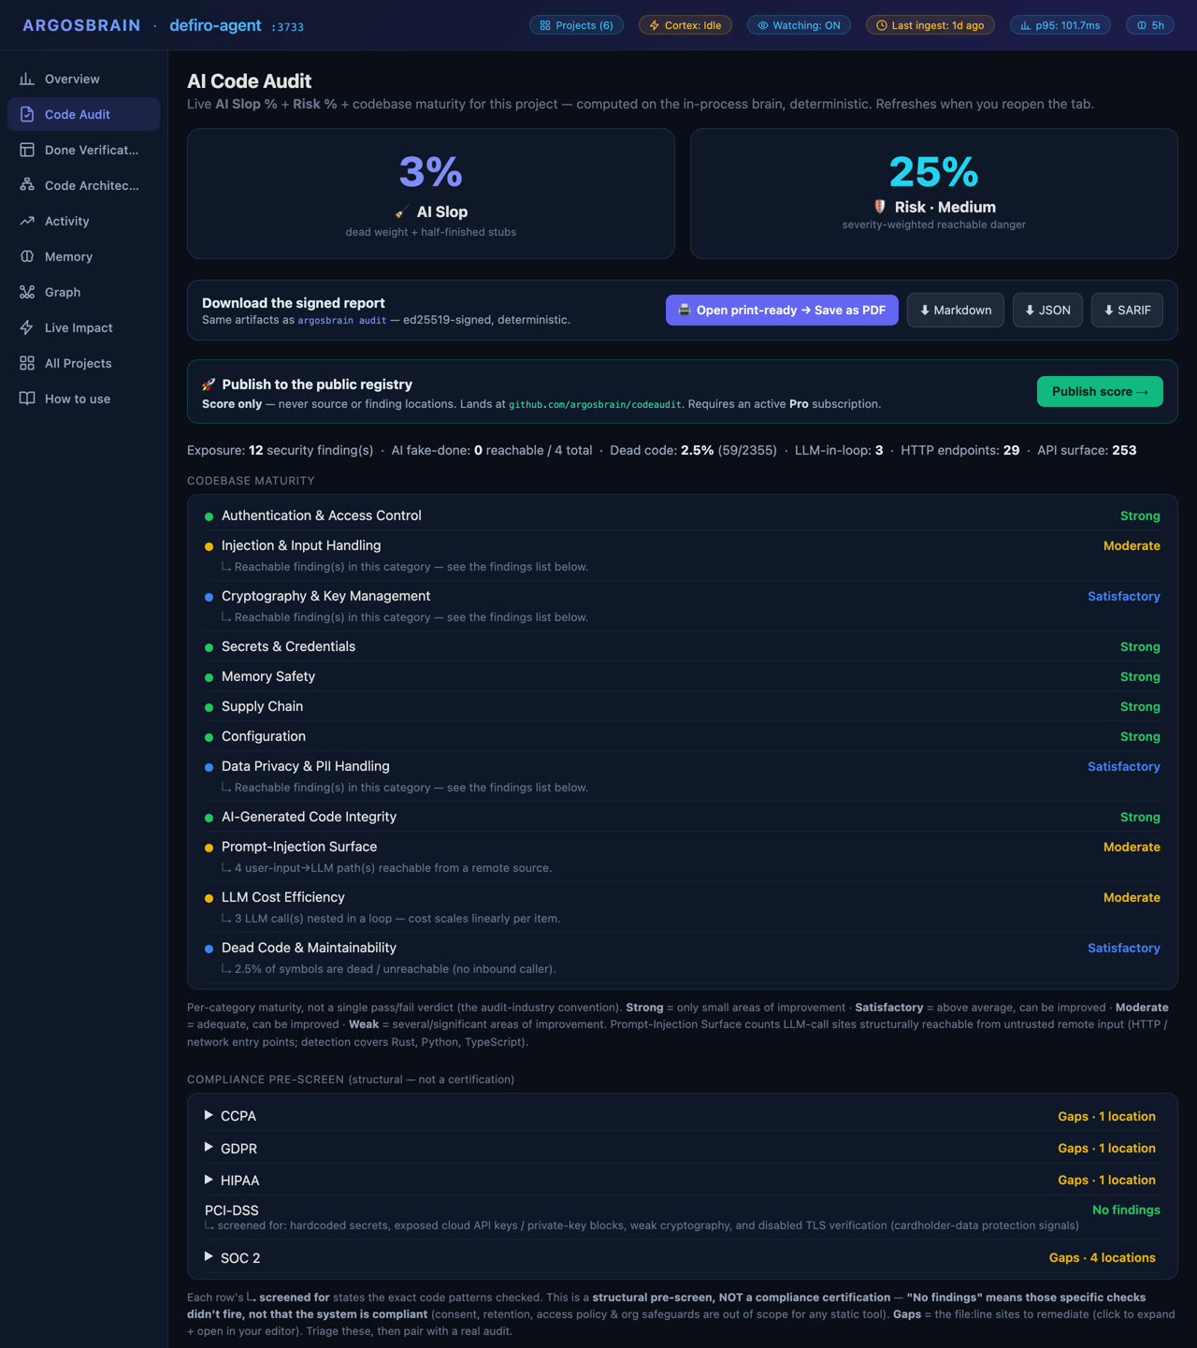Toggle the Watching: ON pill
The height and width of the screenshot is (1348, 1197).
tap(799, 25)
